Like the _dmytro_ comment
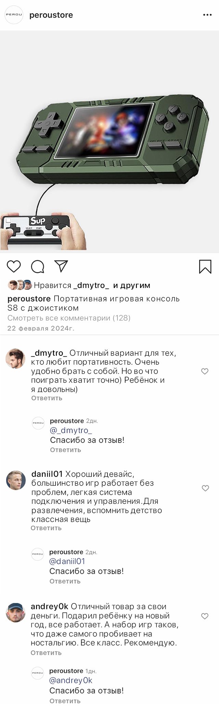This screenshot has height=720, width=219. coord(205,371)
